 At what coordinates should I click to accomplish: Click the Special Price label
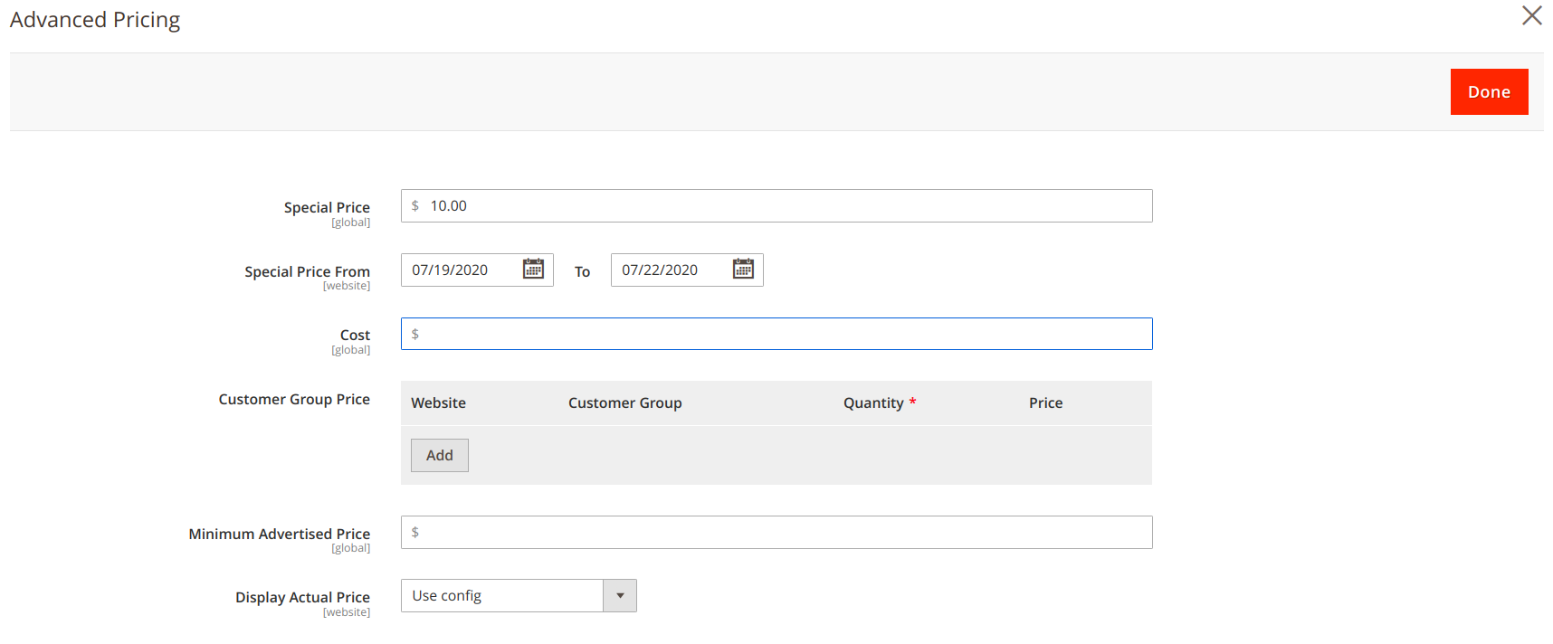pos(327,207)
